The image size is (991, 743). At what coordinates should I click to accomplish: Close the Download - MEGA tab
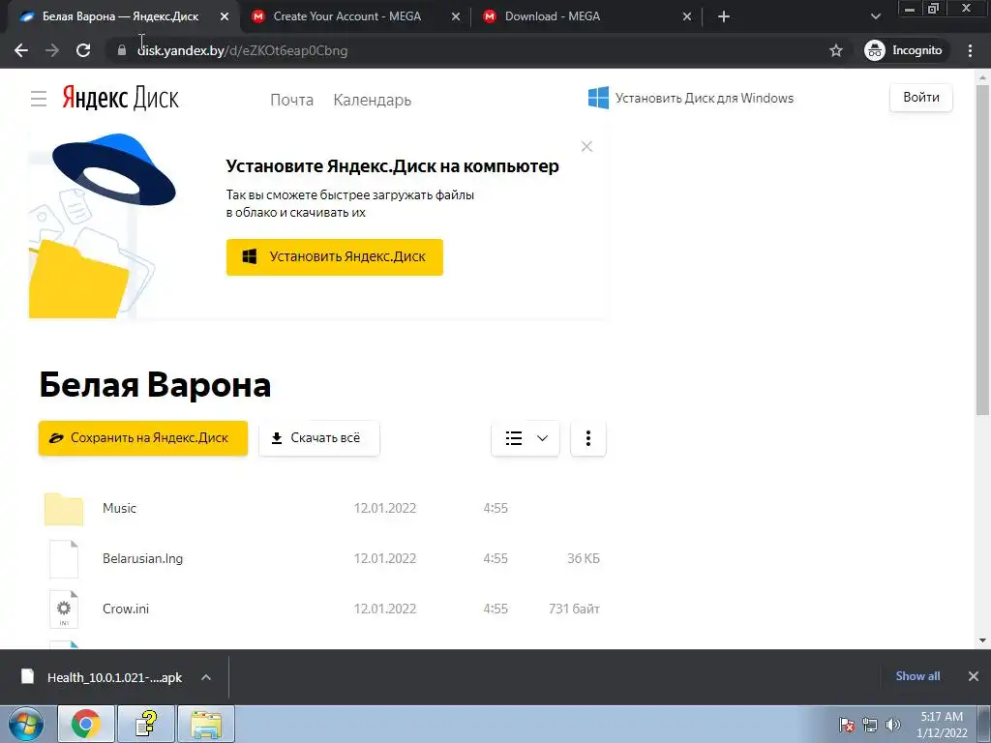click(687, 17)
